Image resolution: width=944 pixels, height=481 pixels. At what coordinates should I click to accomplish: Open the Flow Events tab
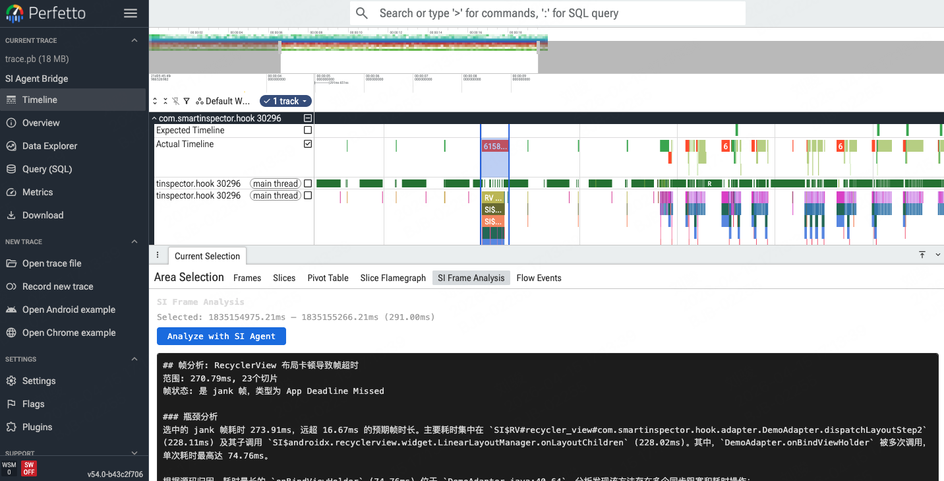click(x=539, y=278)
